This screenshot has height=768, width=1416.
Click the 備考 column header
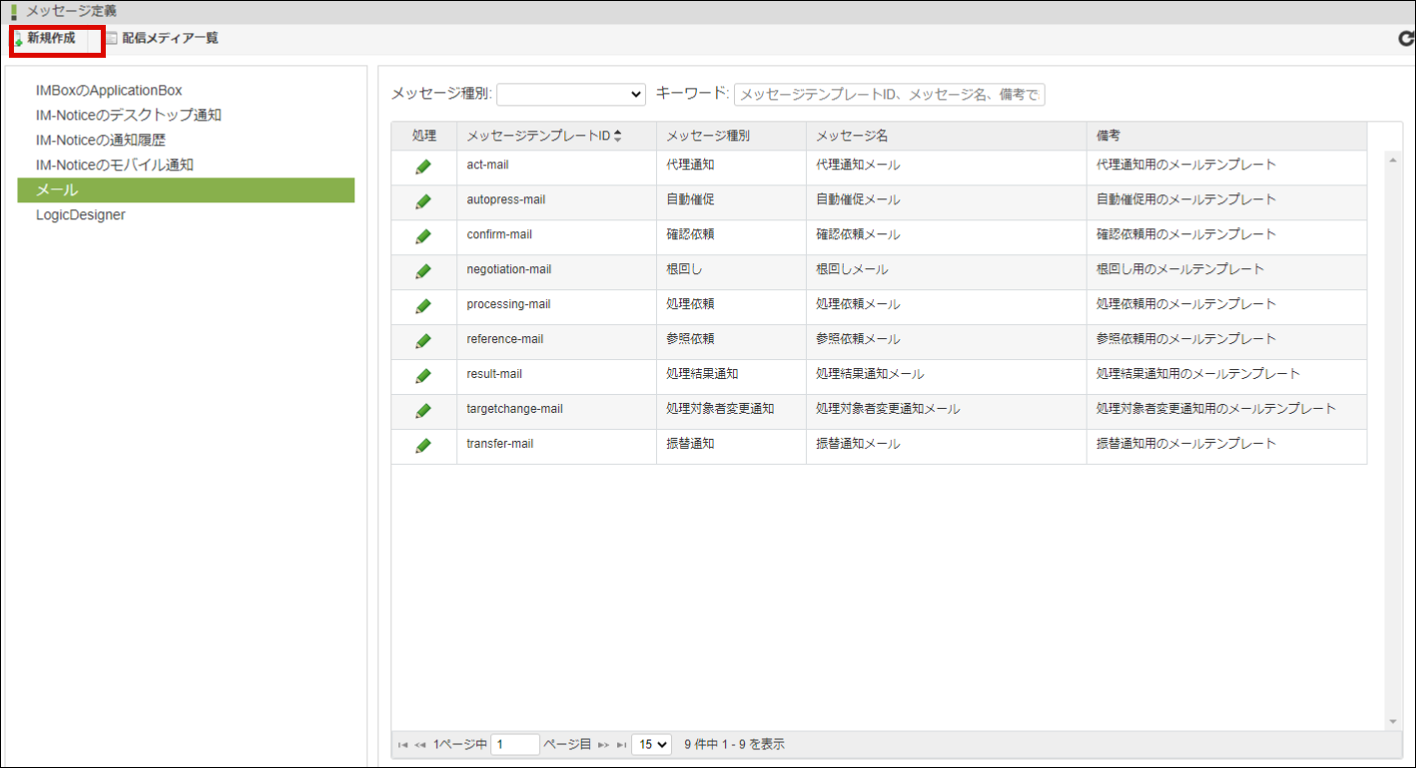1226,136
